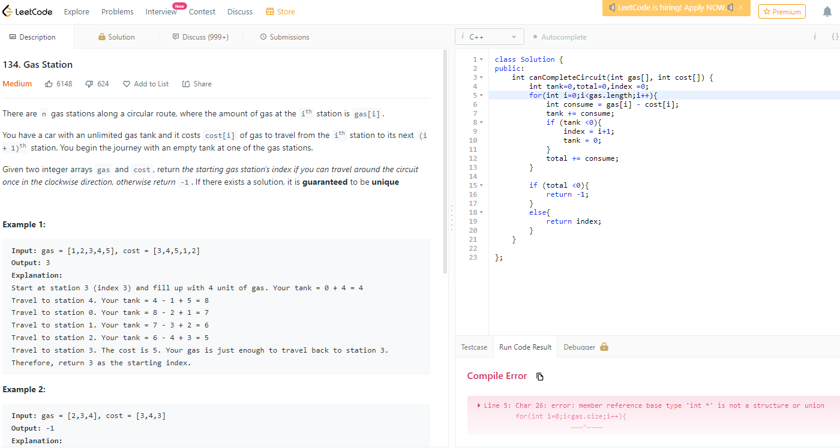Downvote the problem with thumbs-down icon
The height and width of the screenshot is (448, 840).
tap(89, 84)
